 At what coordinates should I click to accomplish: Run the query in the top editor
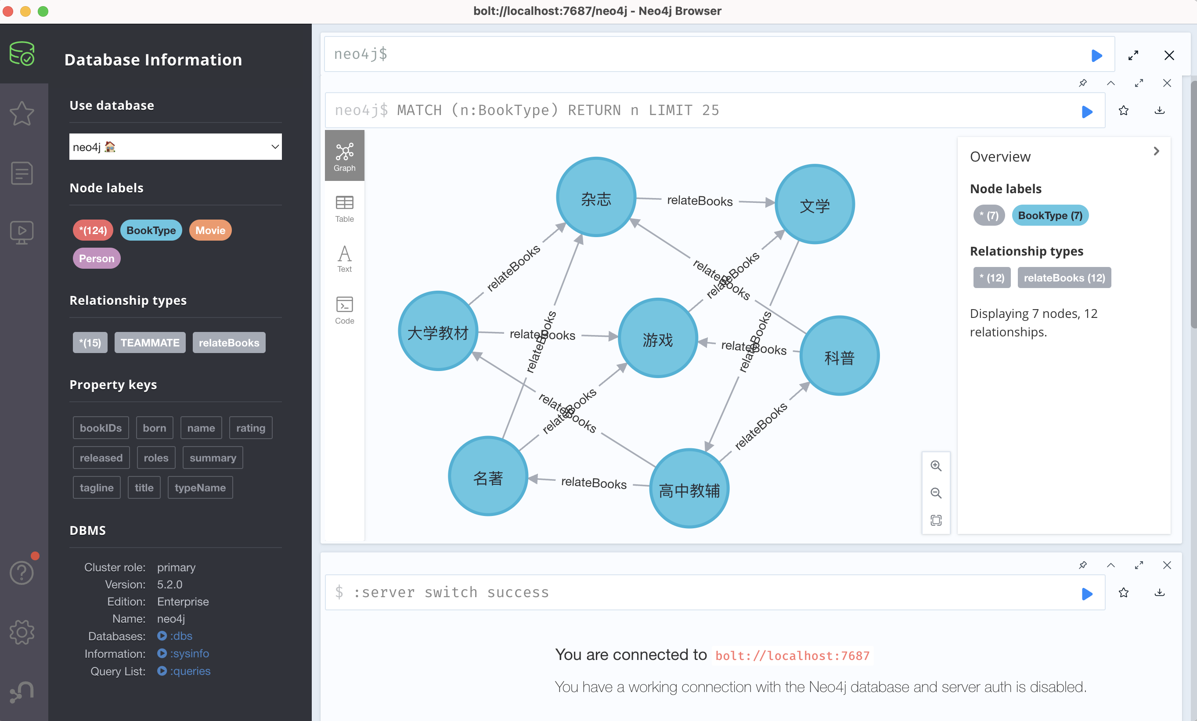(x=1096, y=55)
